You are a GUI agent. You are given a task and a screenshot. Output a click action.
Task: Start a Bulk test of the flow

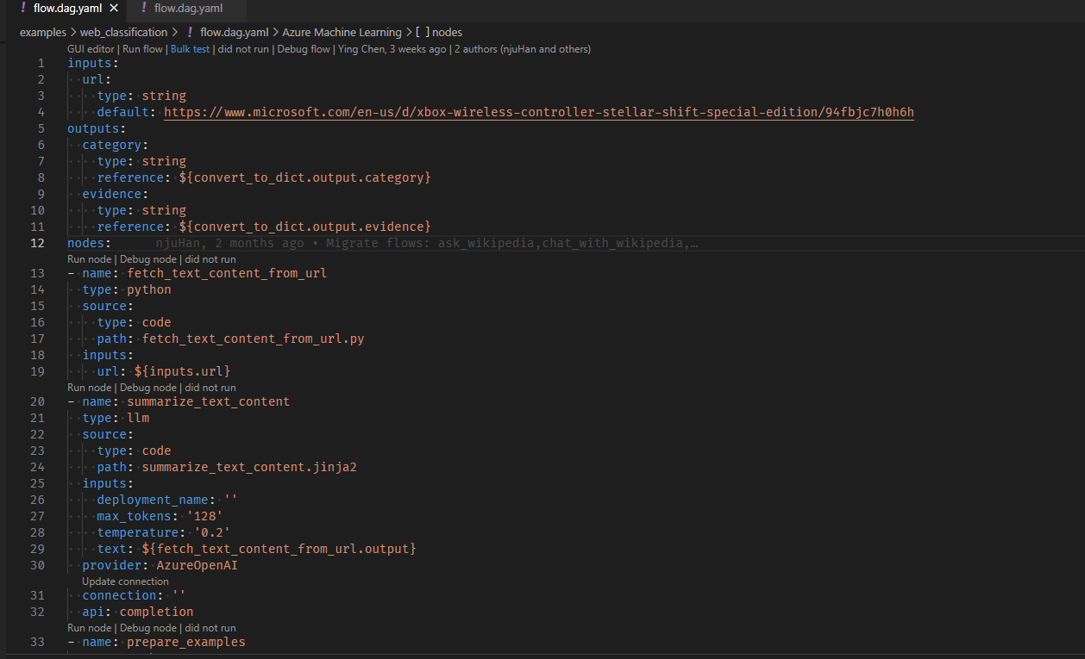tap(190, 49)
